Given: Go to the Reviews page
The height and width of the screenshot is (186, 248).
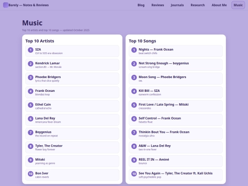Looking at the screenshot, I should tap(158, 5).
